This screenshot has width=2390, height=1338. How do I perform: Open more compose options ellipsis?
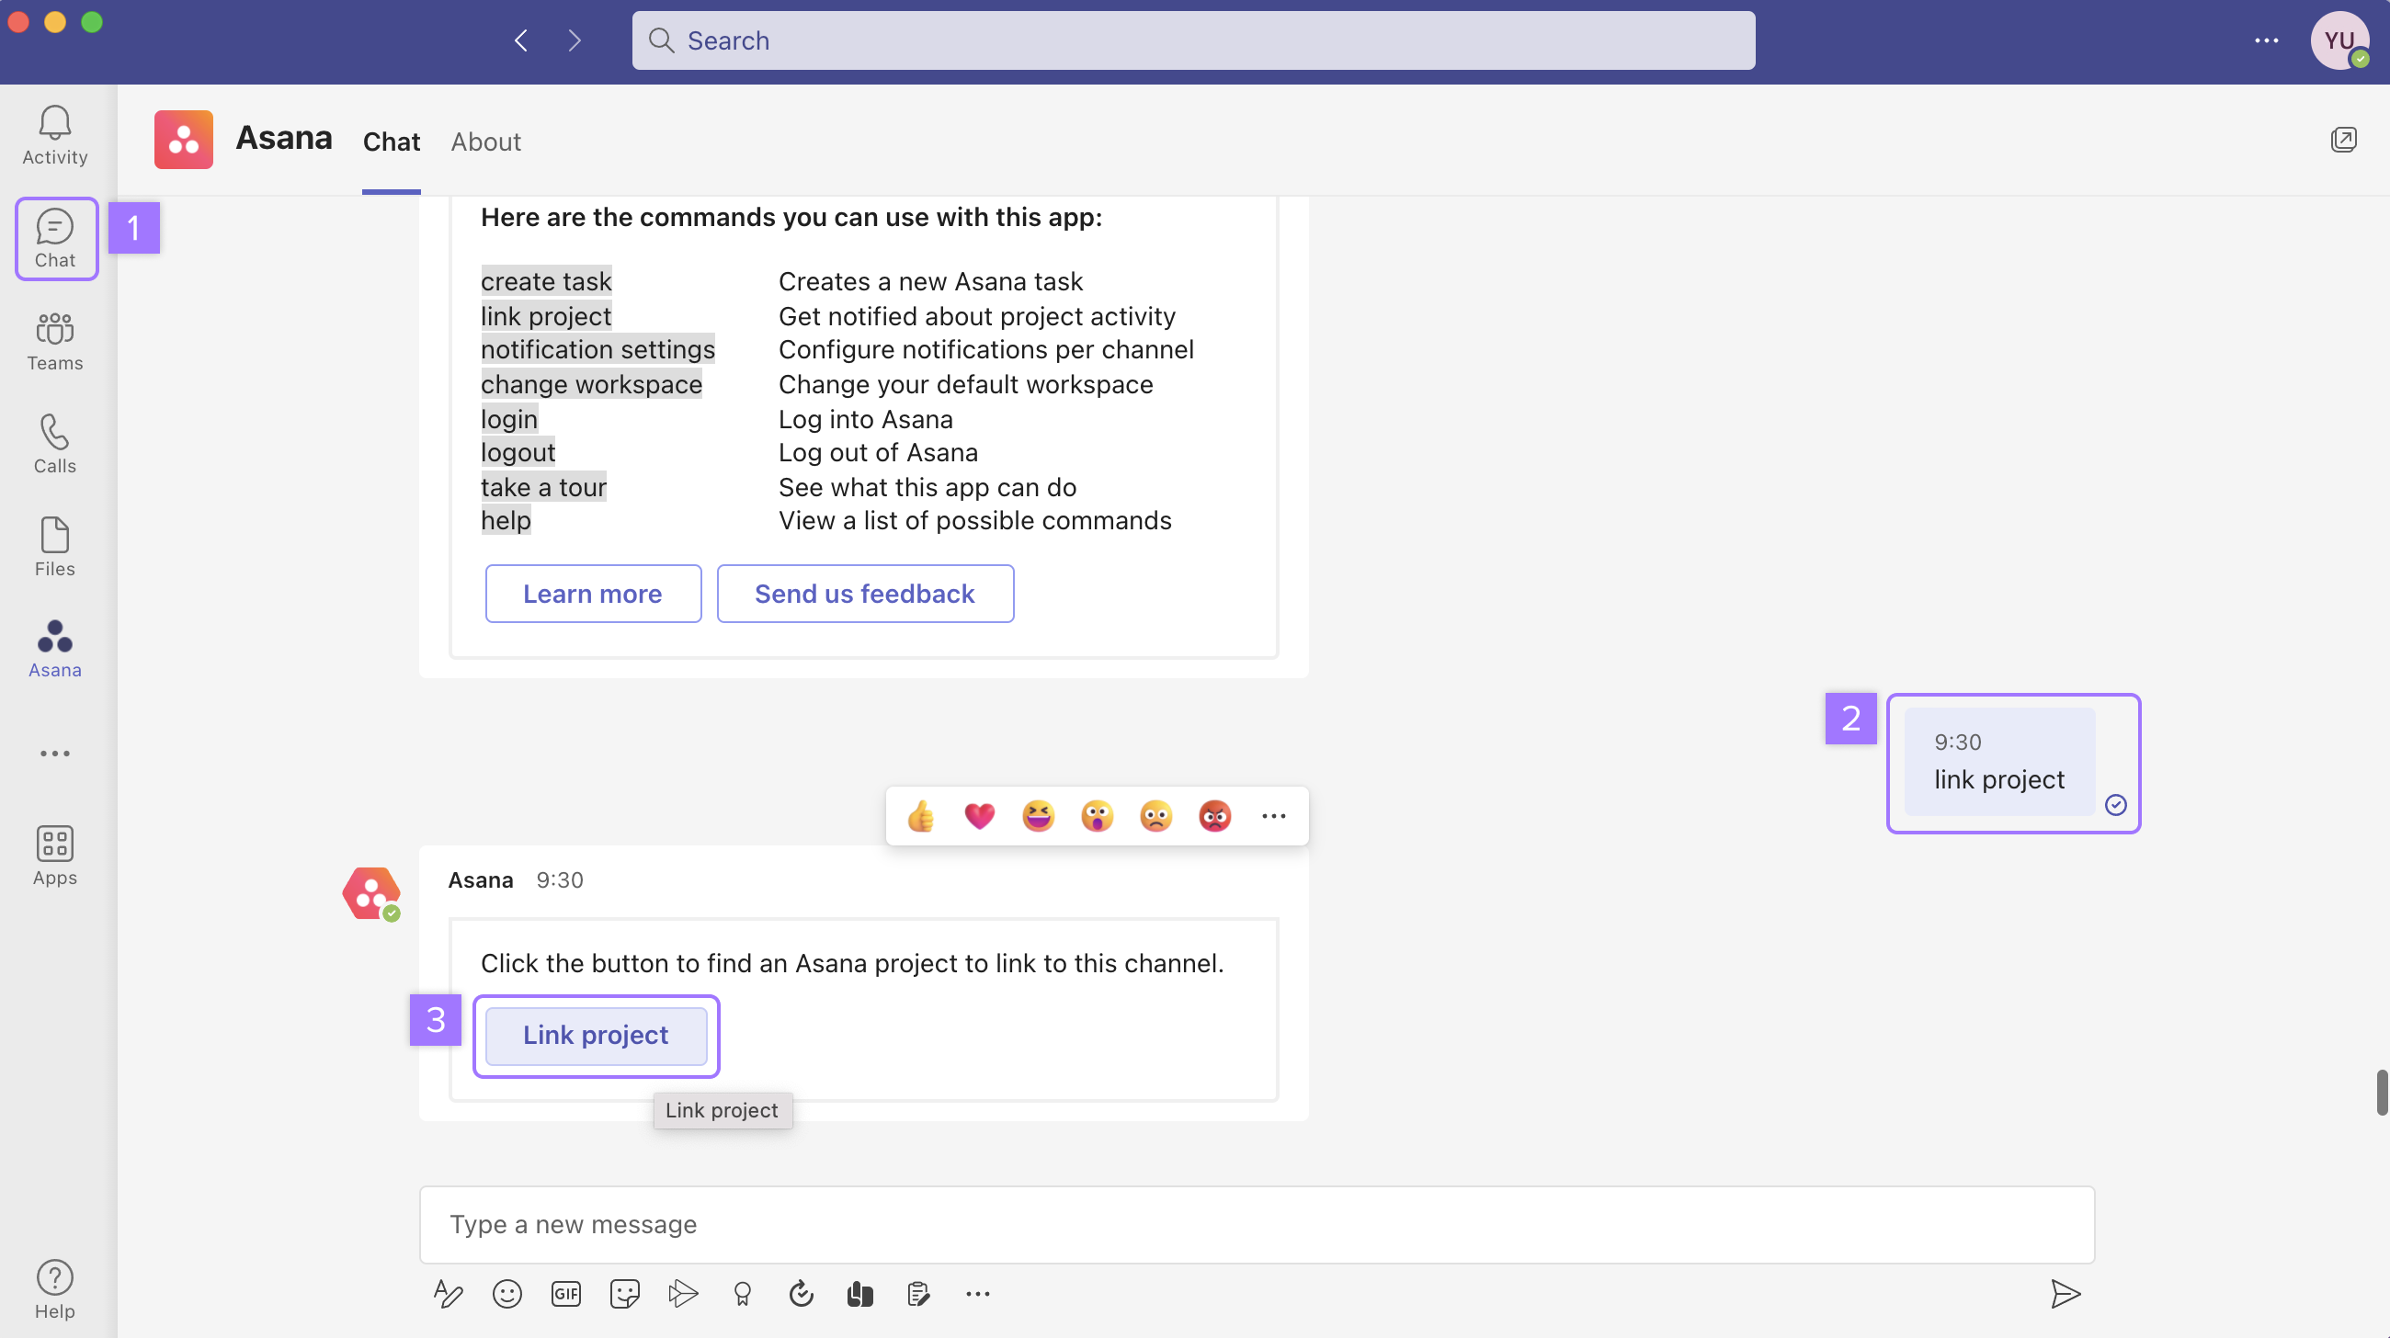coord(978,1294)
